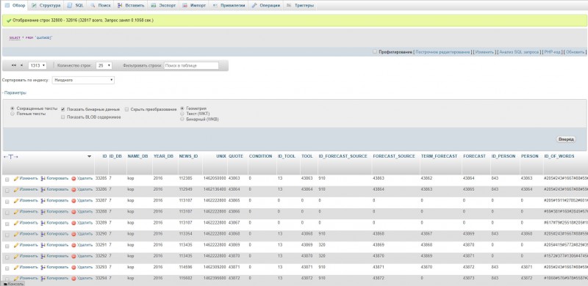The width and height of the screenshot is (588, 286).
Task: Open the Вставить tab
Action: coord(130,5)
